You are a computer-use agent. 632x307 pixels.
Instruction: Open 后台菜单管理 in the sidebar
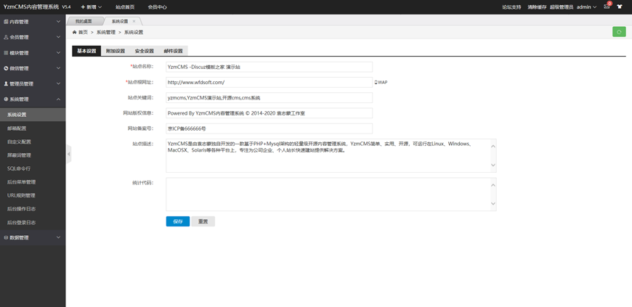point(33,181)
